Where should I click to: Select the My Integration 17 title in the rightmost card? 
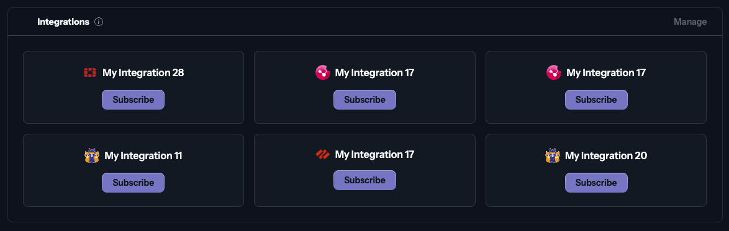click(x=606, y=73)
